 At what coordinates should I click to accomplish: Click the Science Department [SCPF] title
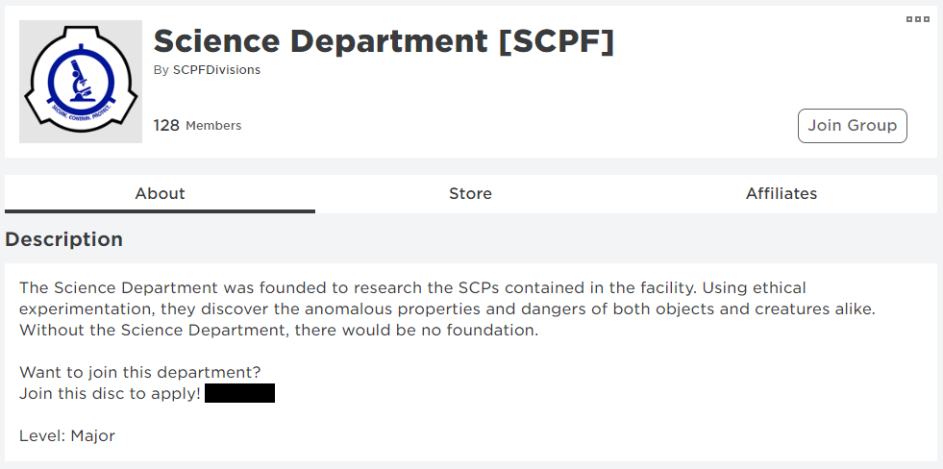click(x=383, y=41)
